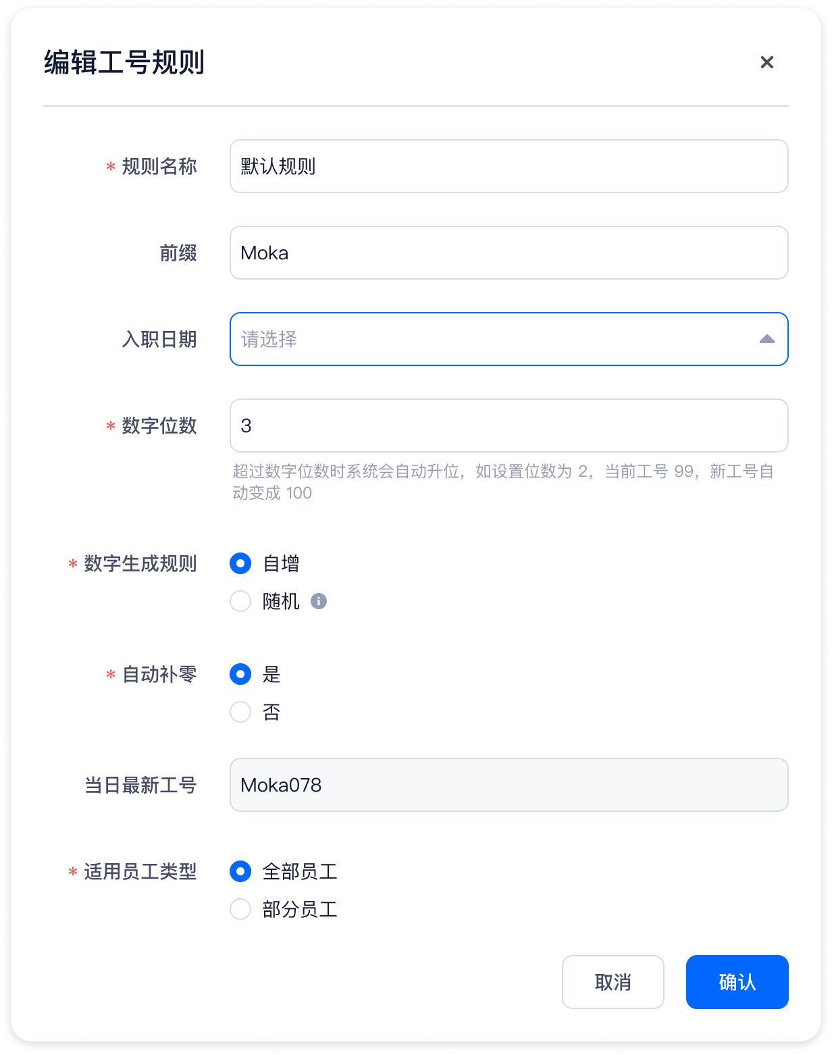Click the 适用员工类型 label

[140, 871]
